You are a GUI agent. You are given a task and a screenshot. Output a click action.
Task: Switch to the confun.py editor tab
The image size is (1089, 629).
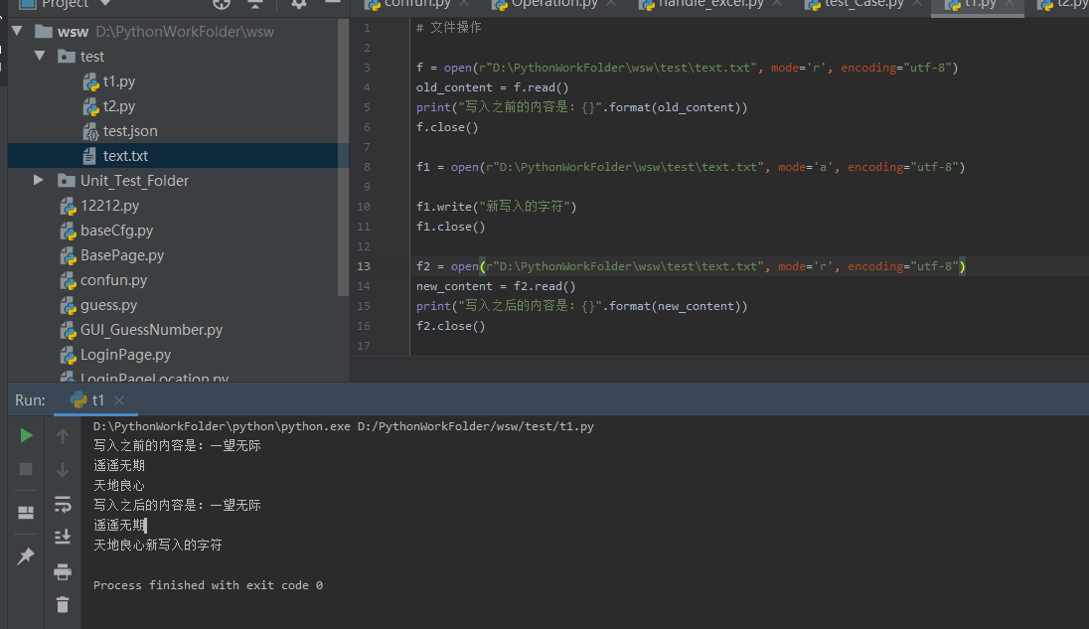click(x=417, y=3)
